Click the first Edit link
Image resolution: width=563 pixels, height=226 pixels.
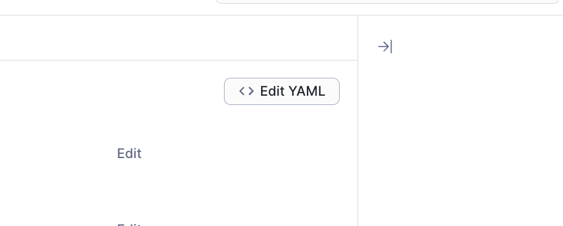(x=129, y=154)
